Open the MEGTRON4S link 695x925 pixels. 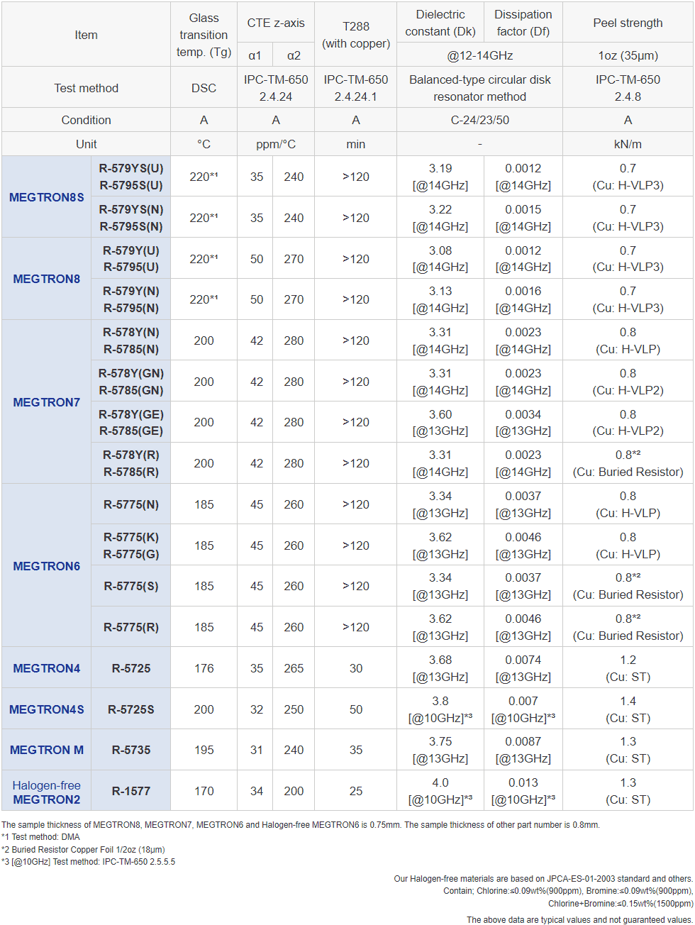point(46,709)
